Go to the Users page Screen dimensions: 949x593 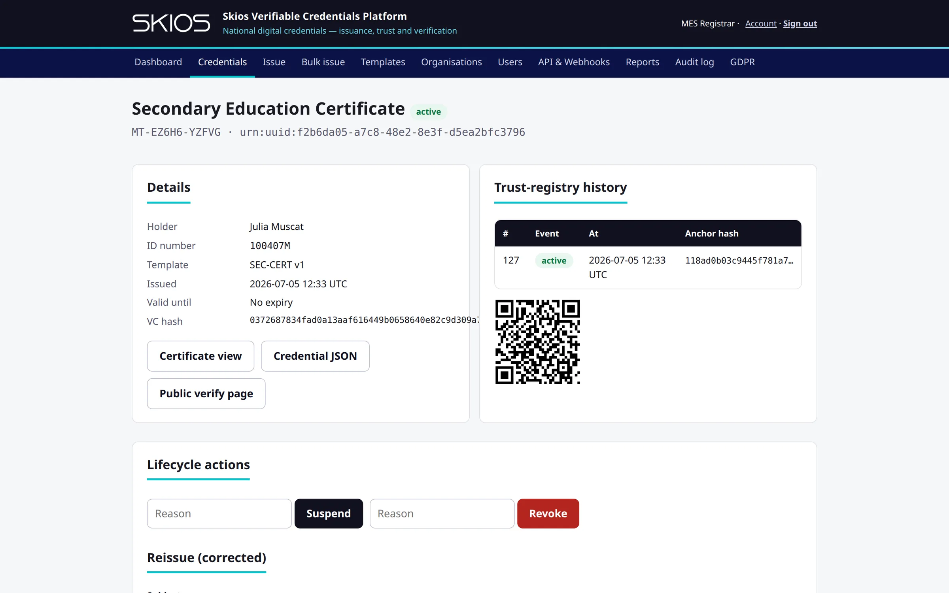pyautogui.click(x=510, y=62)
